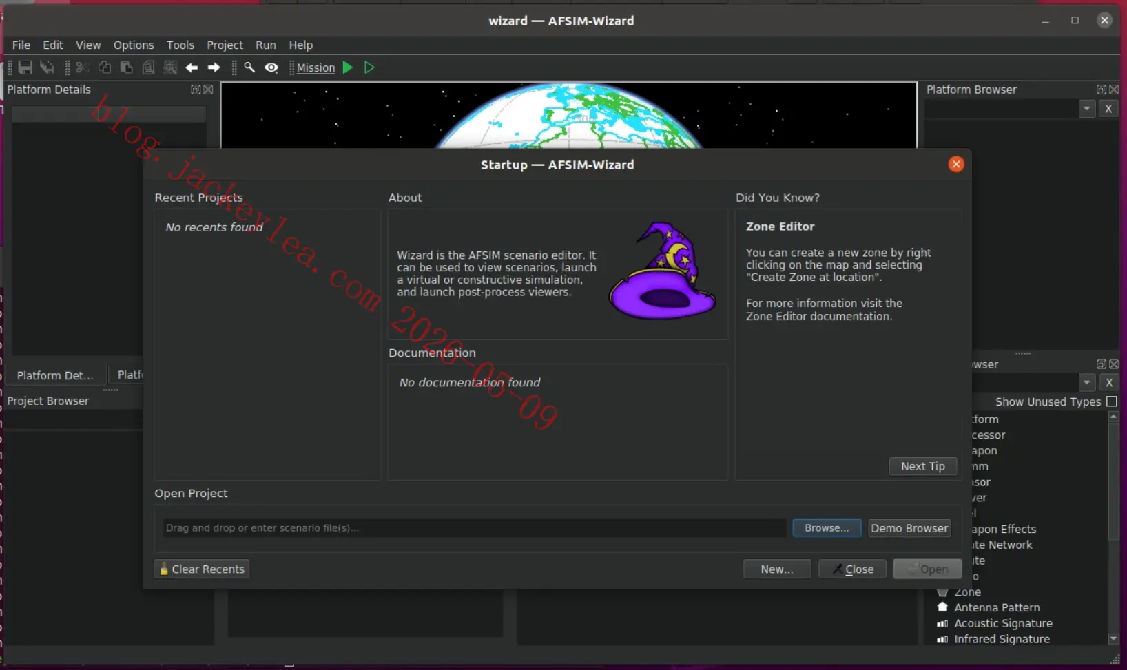This screenshot has height=670, width=1127.
Task: Expand the lower type browser dropdown arrow
Action: pyautogui.click(x=1087, y=383)
